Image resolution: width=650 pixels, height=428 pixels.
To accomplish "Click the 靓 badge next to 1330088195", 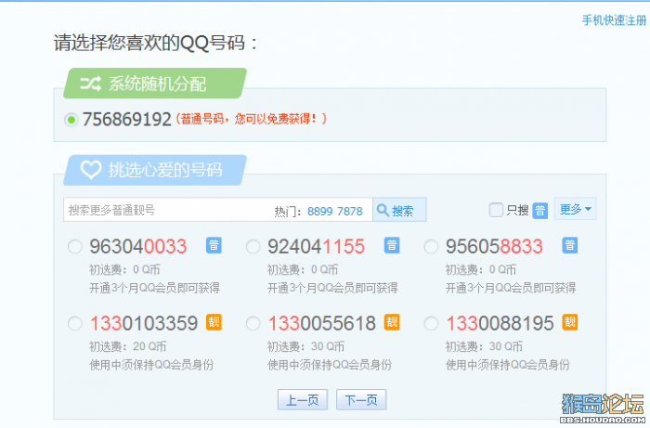I will tap(570, 322).
